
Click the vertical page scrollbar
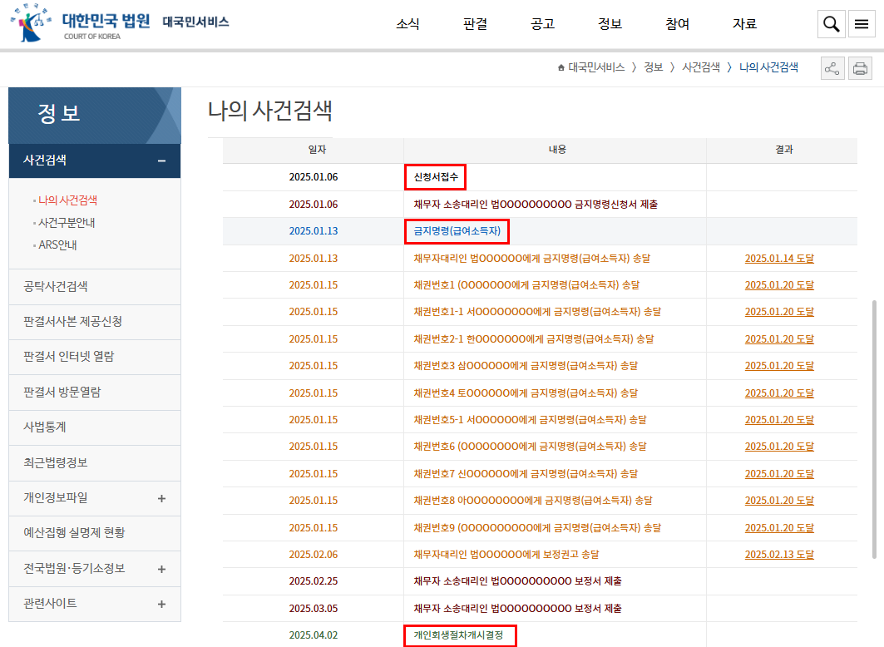coord(872,428)
